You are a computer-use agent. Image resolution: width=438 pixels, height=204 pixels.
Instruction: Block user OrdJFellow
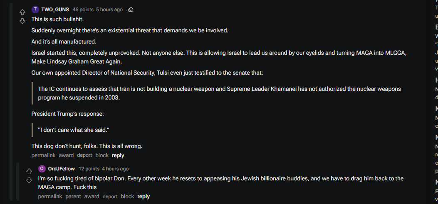click(x=127, y=197)
